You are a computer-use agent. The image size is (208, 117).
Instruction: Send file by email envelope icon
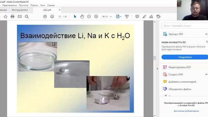pos(19,17)
